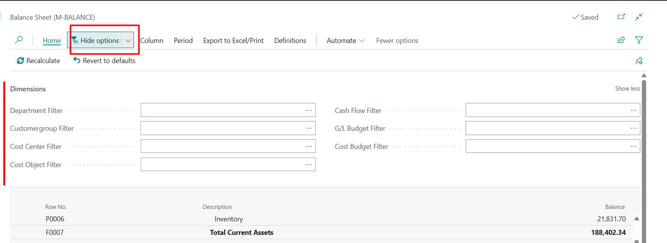The image size is (667, 243).
Task: Click the search magnifier icon
Action: pos(19,40)
